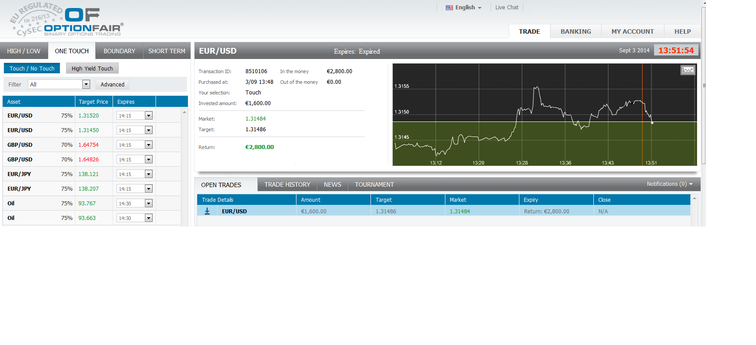Viewport: 756px width, 345px height.
Task: Select the ONE TOUCH tab
Action: click(x=72, y=51)
